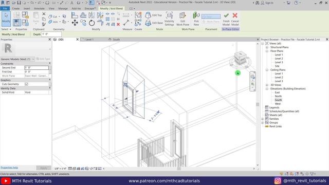Click the Apply button in Properties
329x185 pixels.
43,168
